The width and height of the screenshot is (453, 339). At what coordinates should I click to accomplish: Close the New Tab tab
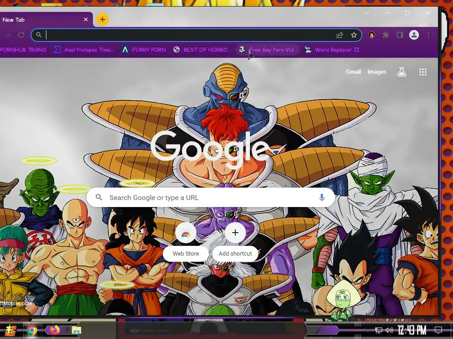(86, 19)
